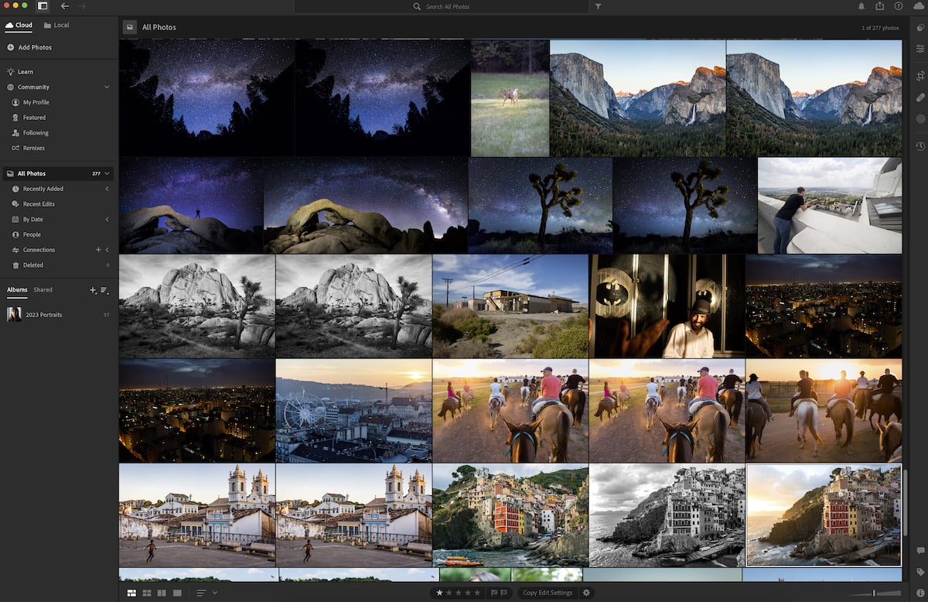The height and width of the screenshot is (602, 928).
Task: Open the Healing tool in the right rail
Action: coord(919,97)
